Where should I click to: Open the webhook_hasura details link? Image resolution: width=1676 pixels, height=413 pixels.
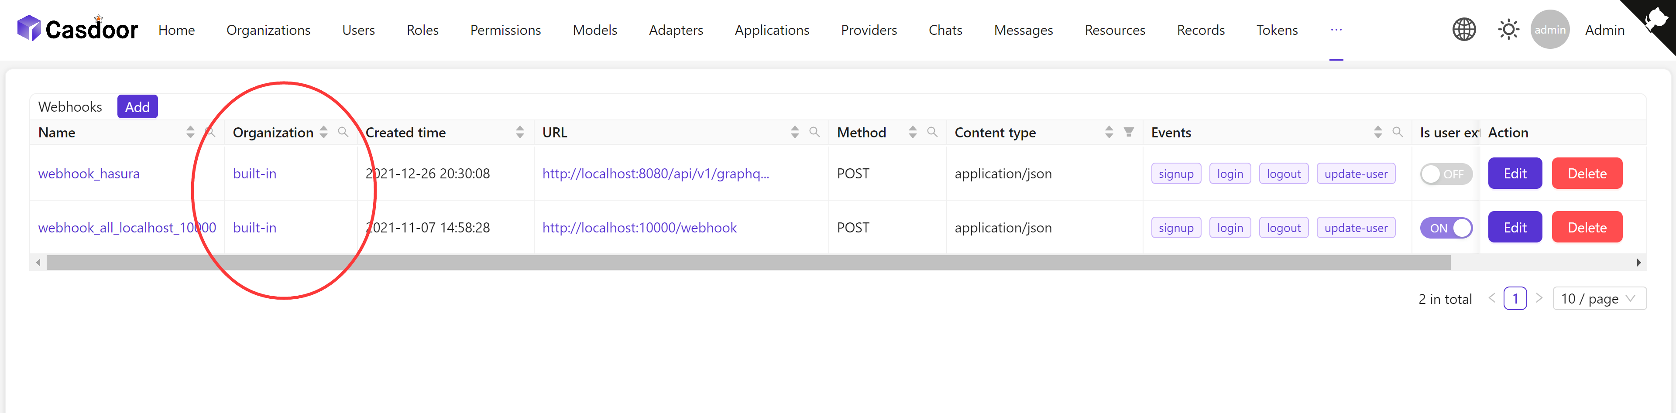pos(89,173)
